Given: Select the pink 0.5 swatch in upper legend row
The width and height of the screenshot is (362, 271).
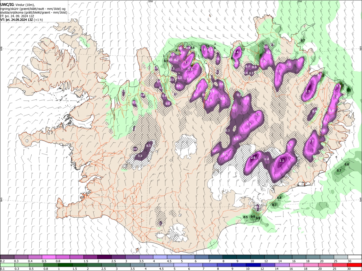Looking at the screenshot, I should (x=49, y=257).
